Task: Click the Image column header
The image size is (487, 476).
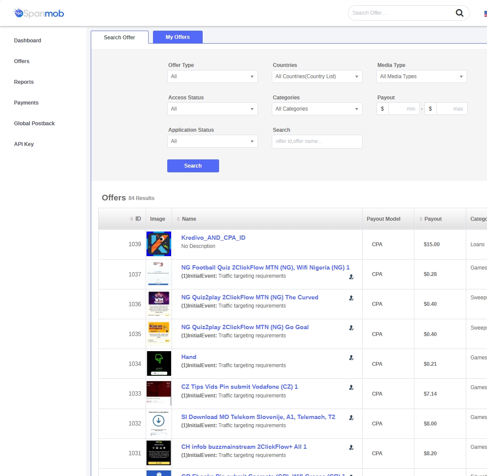Action: click(158, 219)
